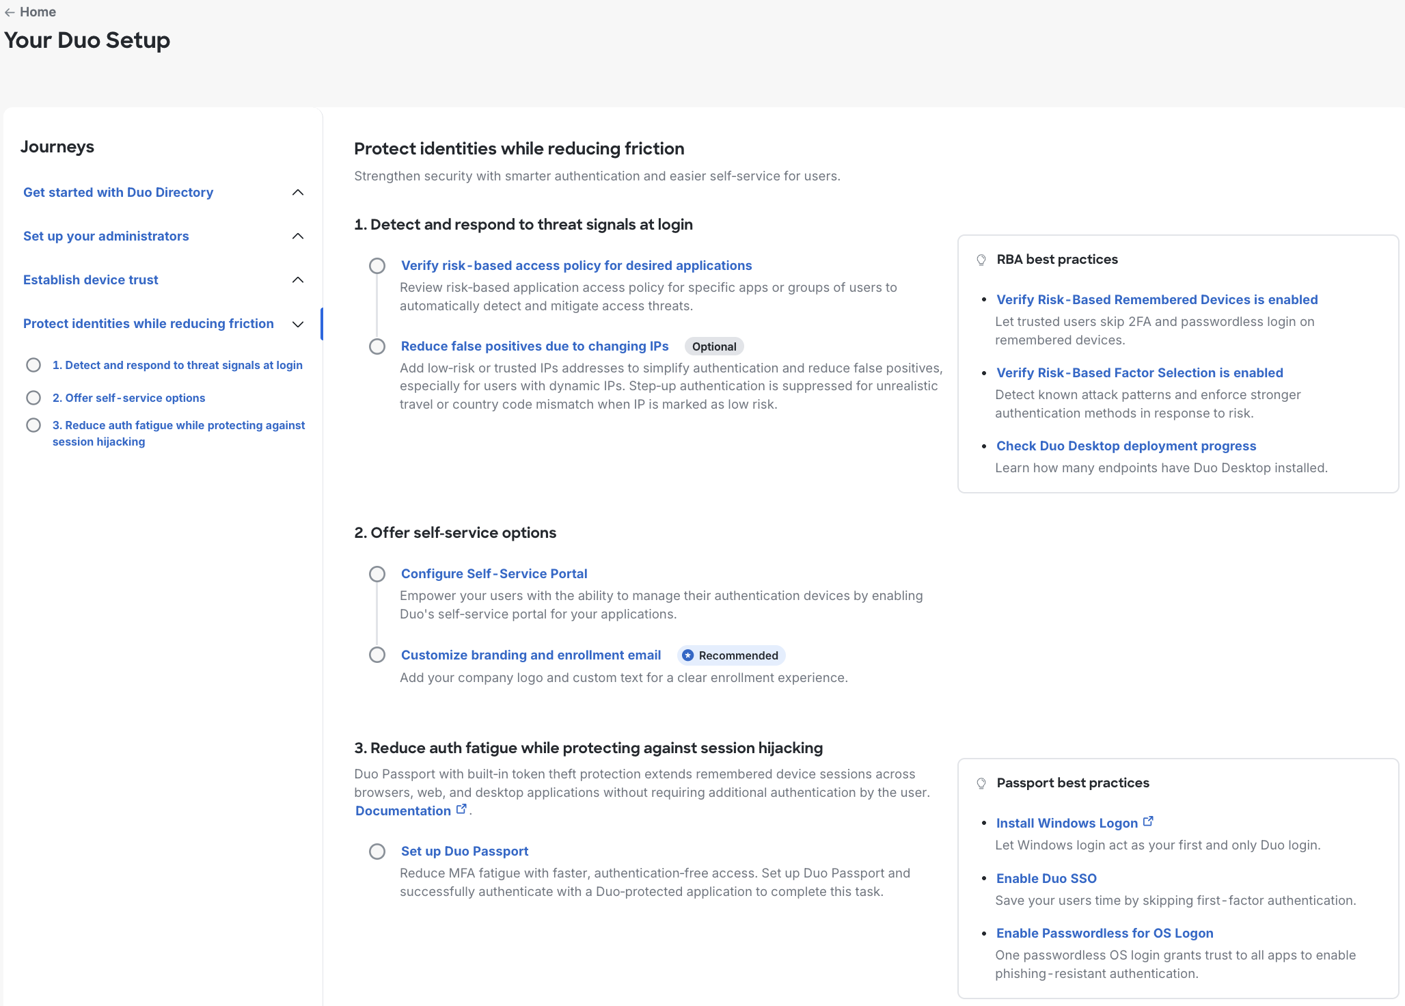Click the back arrow icon beside Home
Image resolution: width=1405 pixels, height=1006 pixels.
10,12
